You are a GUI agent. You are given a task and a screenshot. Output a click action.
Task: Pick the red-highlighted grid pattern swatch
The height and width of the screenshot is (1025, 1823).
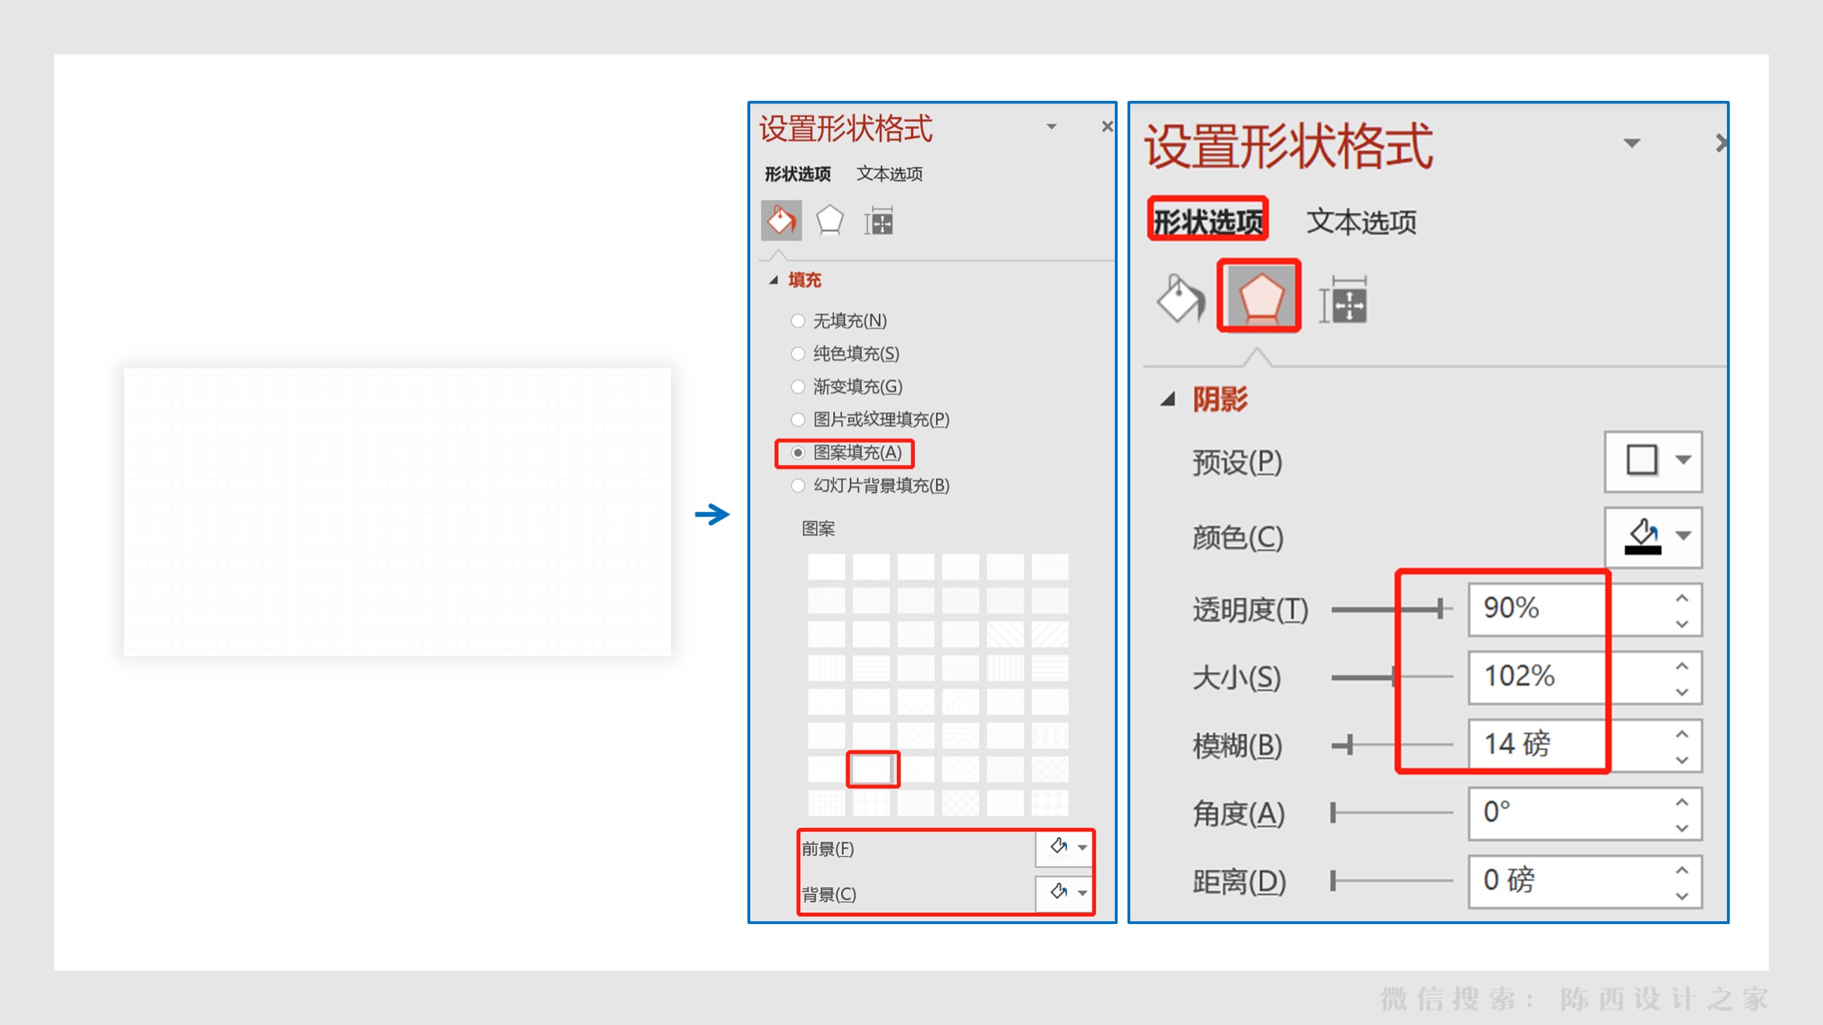(872, 769)
